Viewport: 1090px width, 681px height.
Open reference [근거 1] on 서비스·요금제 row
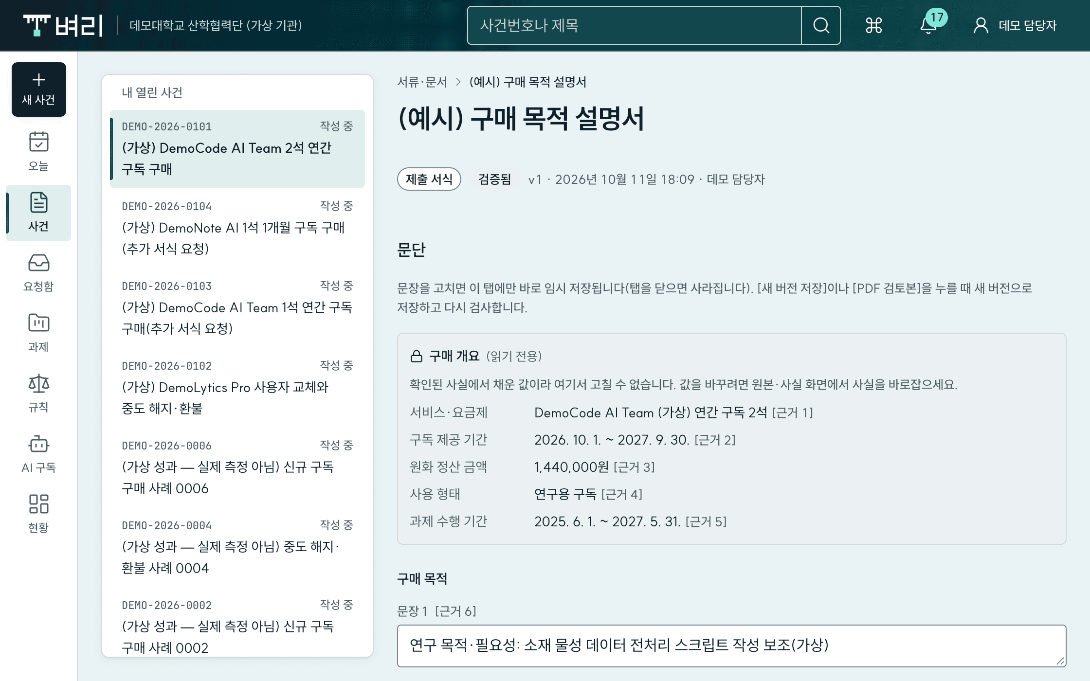coord(793,412)
